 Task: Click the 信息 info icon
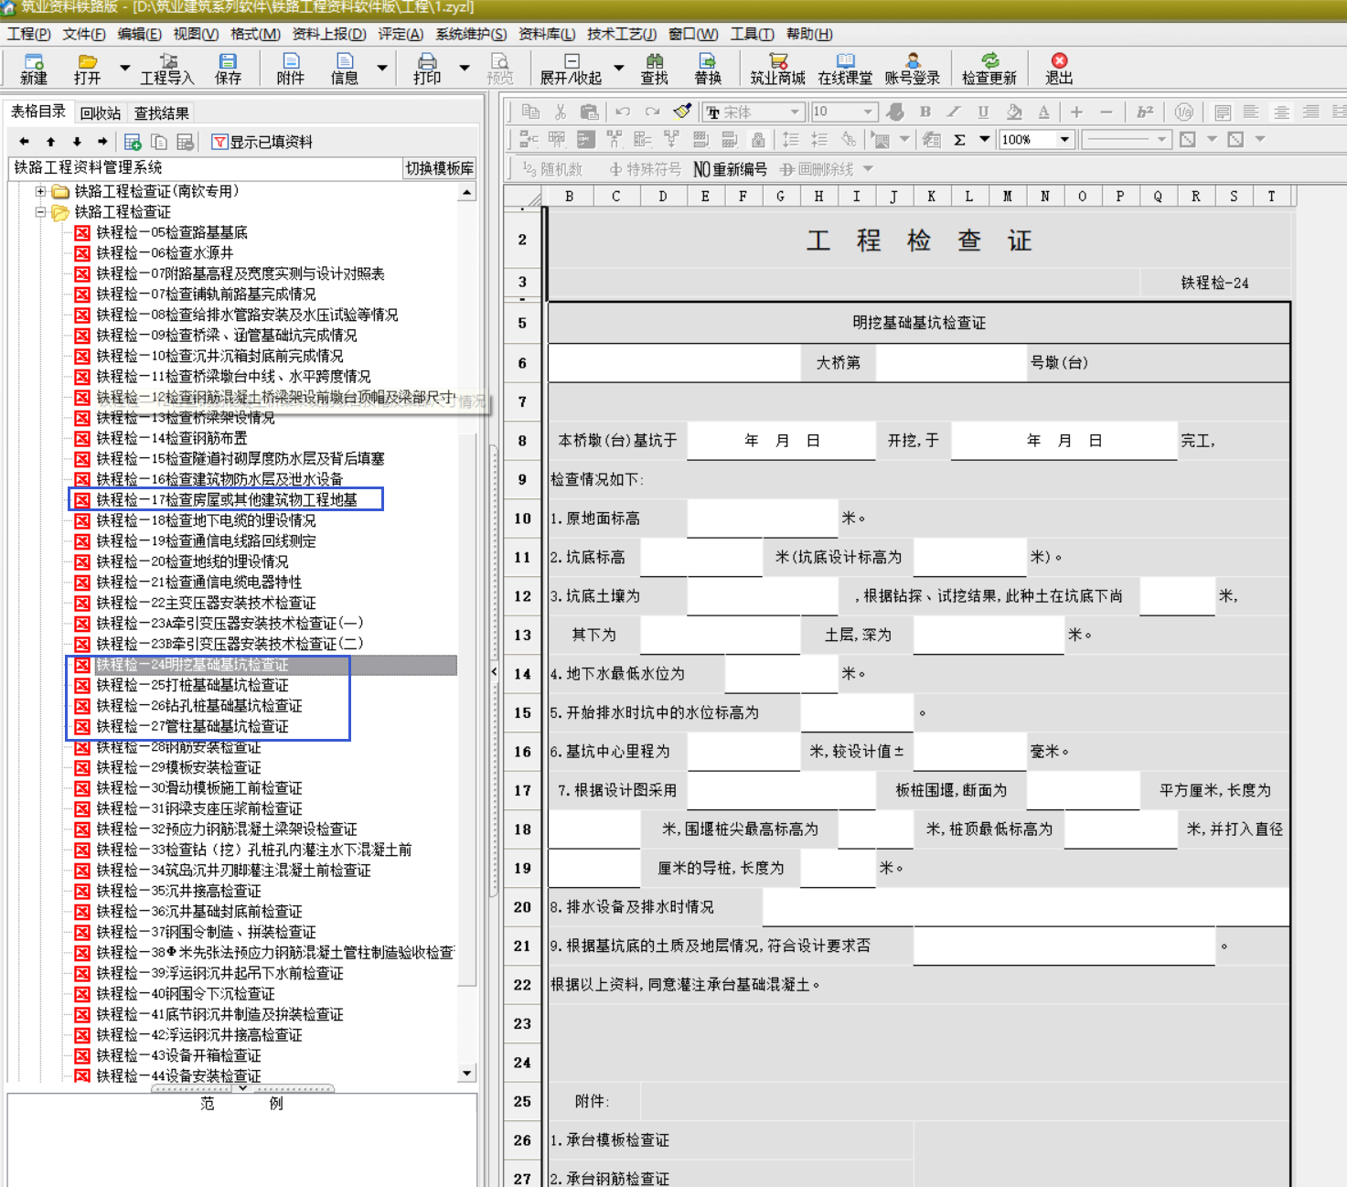pyautogui.click(x=344, y=62)
